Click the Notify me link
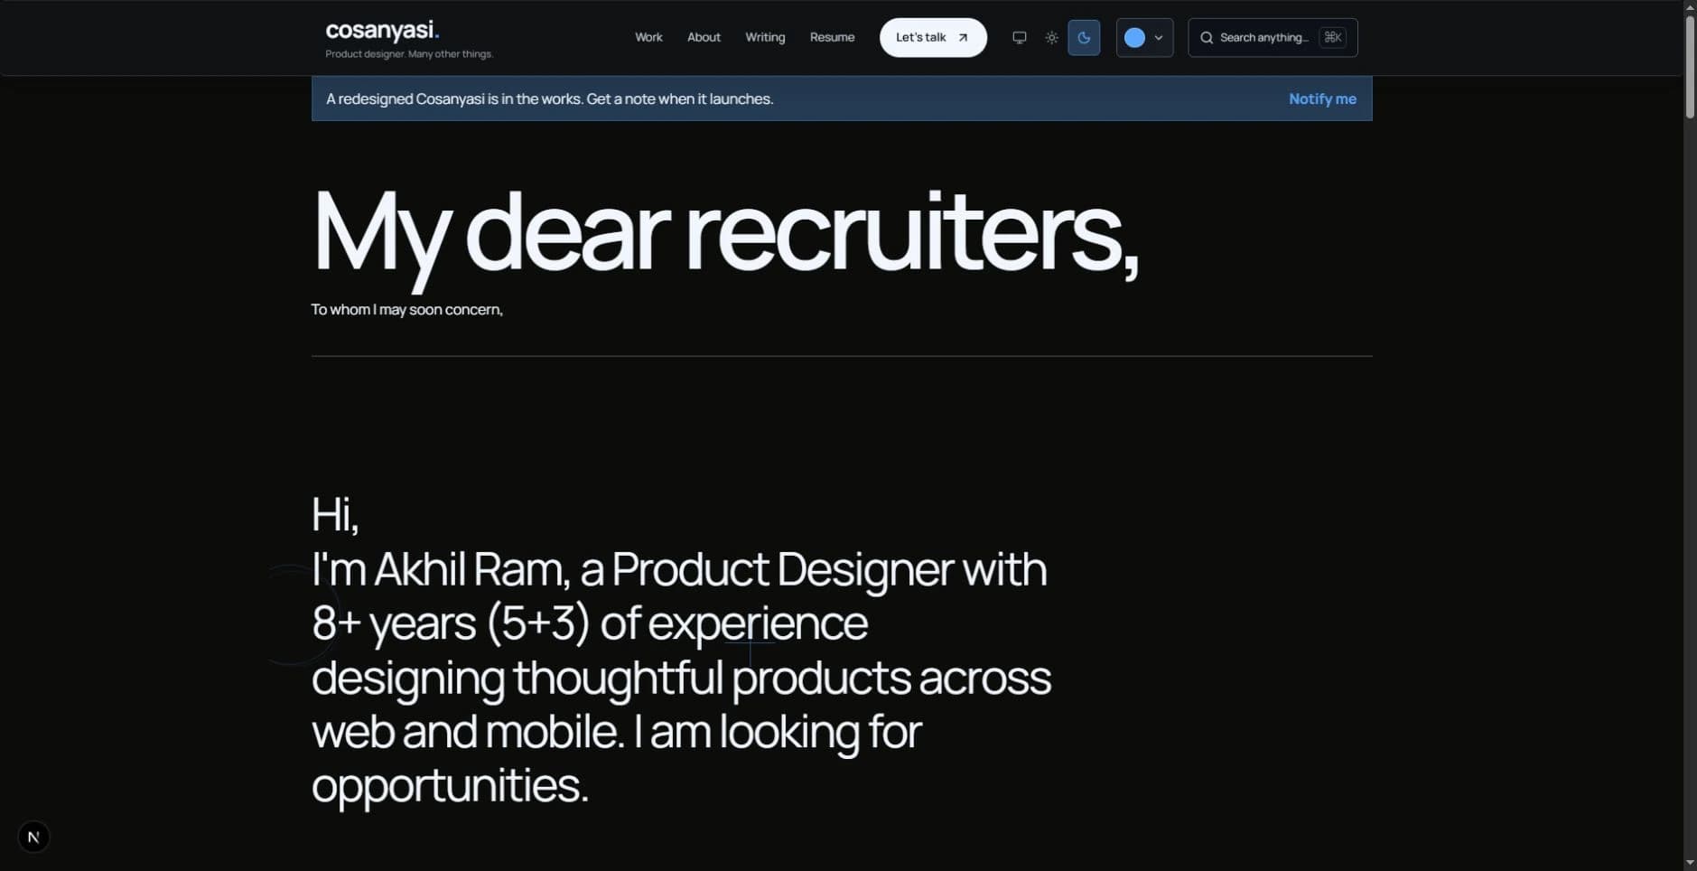 (1322, 98)
